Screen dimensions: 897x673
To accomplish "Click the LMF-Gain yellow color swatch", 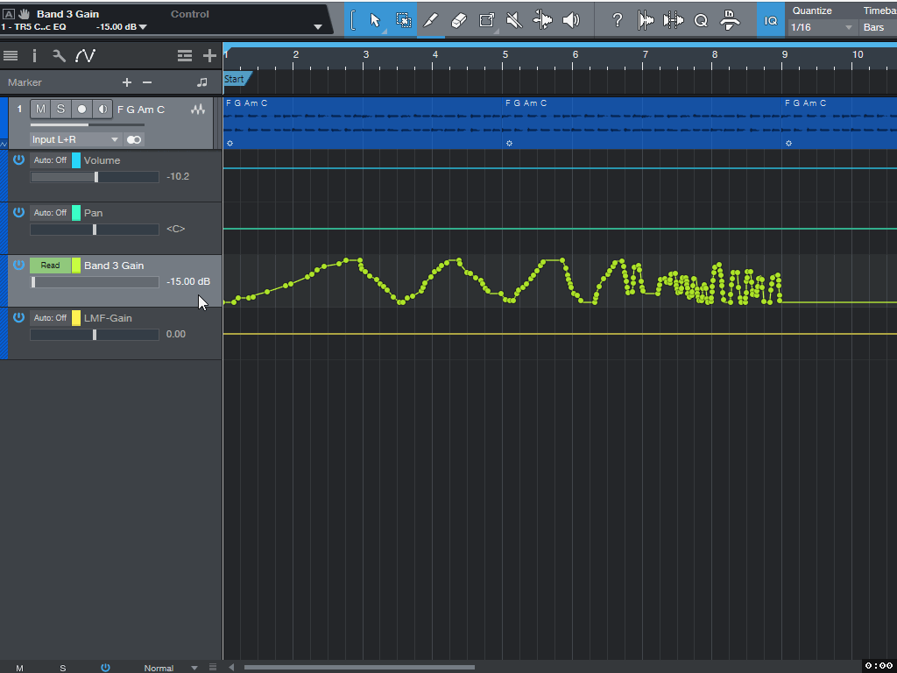I will click(x=76, y=318).
